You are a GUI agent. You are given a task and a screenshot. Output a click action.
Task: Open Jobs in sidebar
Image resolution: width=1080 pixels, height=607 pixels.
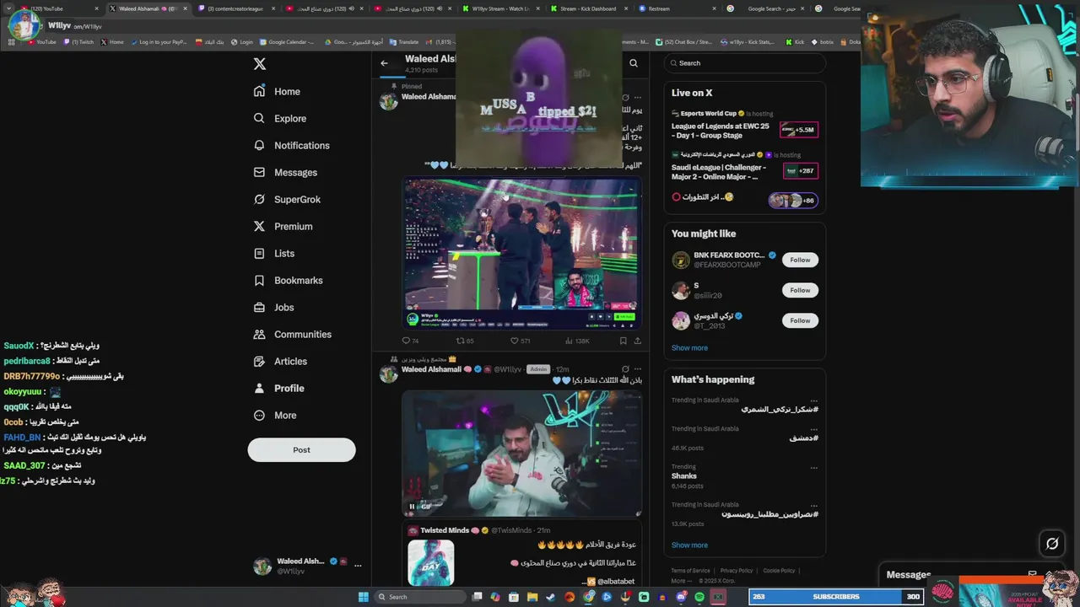[273, 307]
